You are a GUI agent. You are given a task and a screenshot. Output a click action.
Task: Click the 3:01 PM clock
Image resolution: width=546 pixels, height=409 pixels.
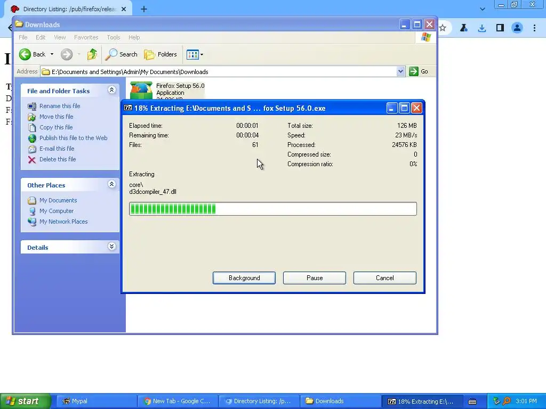(x=526, y=402)
